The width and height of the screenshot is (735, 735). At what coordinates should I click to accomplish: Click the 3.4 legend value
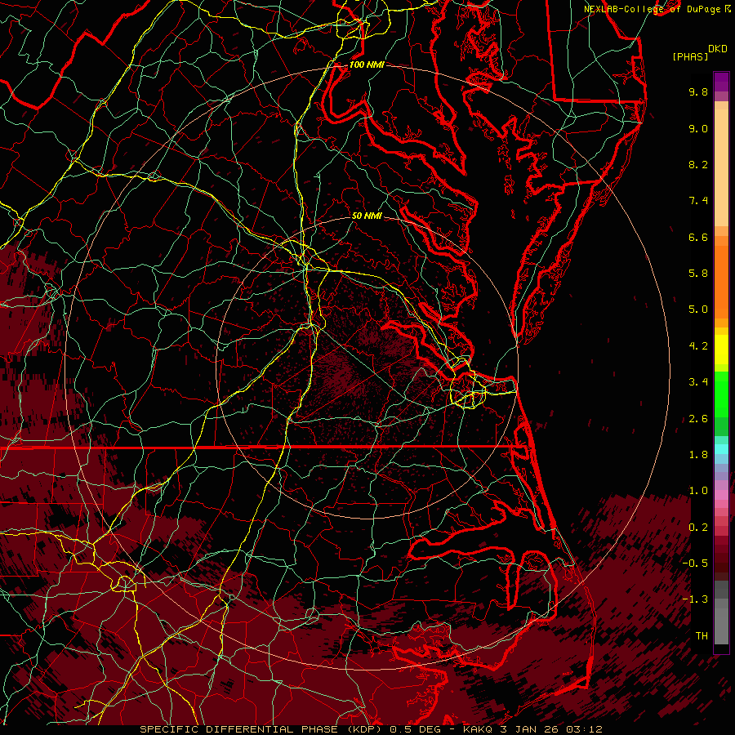click(698, 382)
